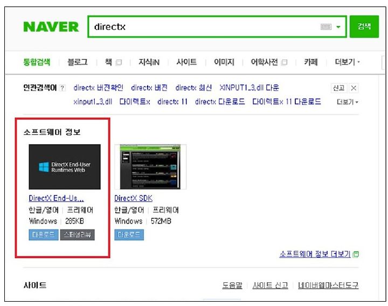Click the help question mark beside 연관검색어
Viewport: 388px width, 306px height.
point(63,88)
